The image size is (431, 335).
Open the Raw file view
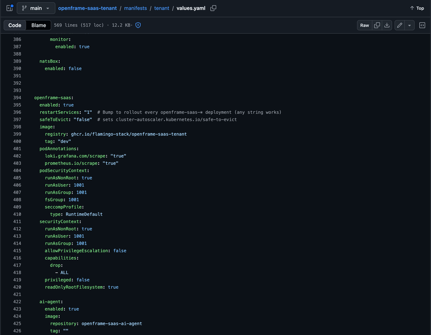[x=365, y=26]
